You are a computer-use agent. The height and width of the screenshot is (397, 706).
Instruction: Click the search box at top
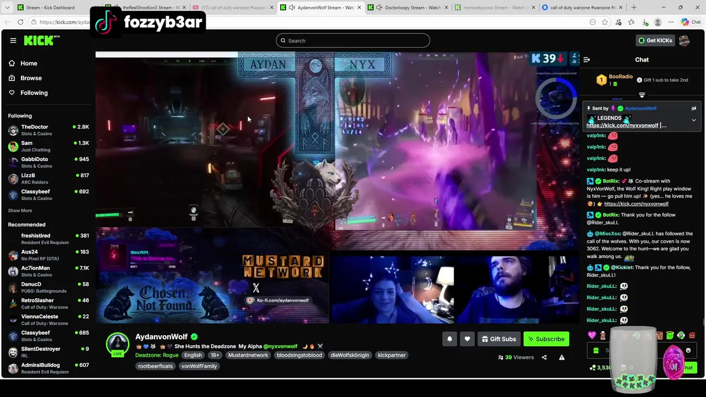click(x=353, y=40)
